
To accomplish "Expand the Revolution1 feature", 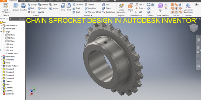I will tap(1, 57).
